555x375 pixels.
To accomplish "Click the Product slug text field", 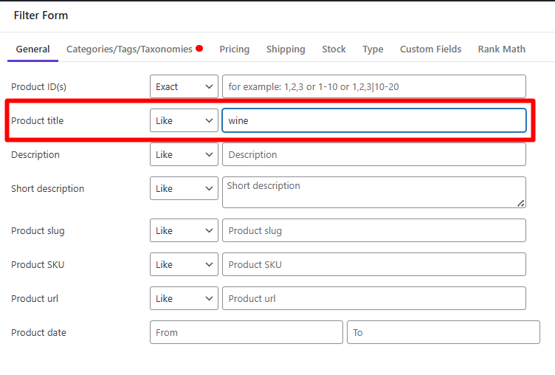I will pyautogui.click(x=373, y=230).
